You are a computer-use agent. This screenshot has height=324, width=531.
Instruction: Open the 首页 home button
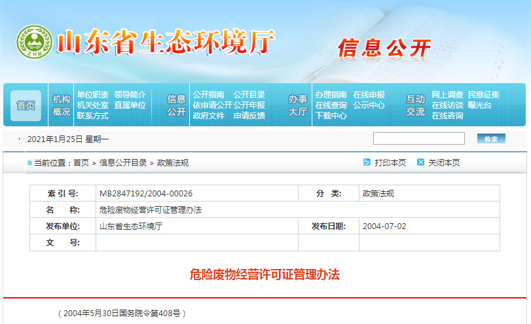[x=26, y=105]
